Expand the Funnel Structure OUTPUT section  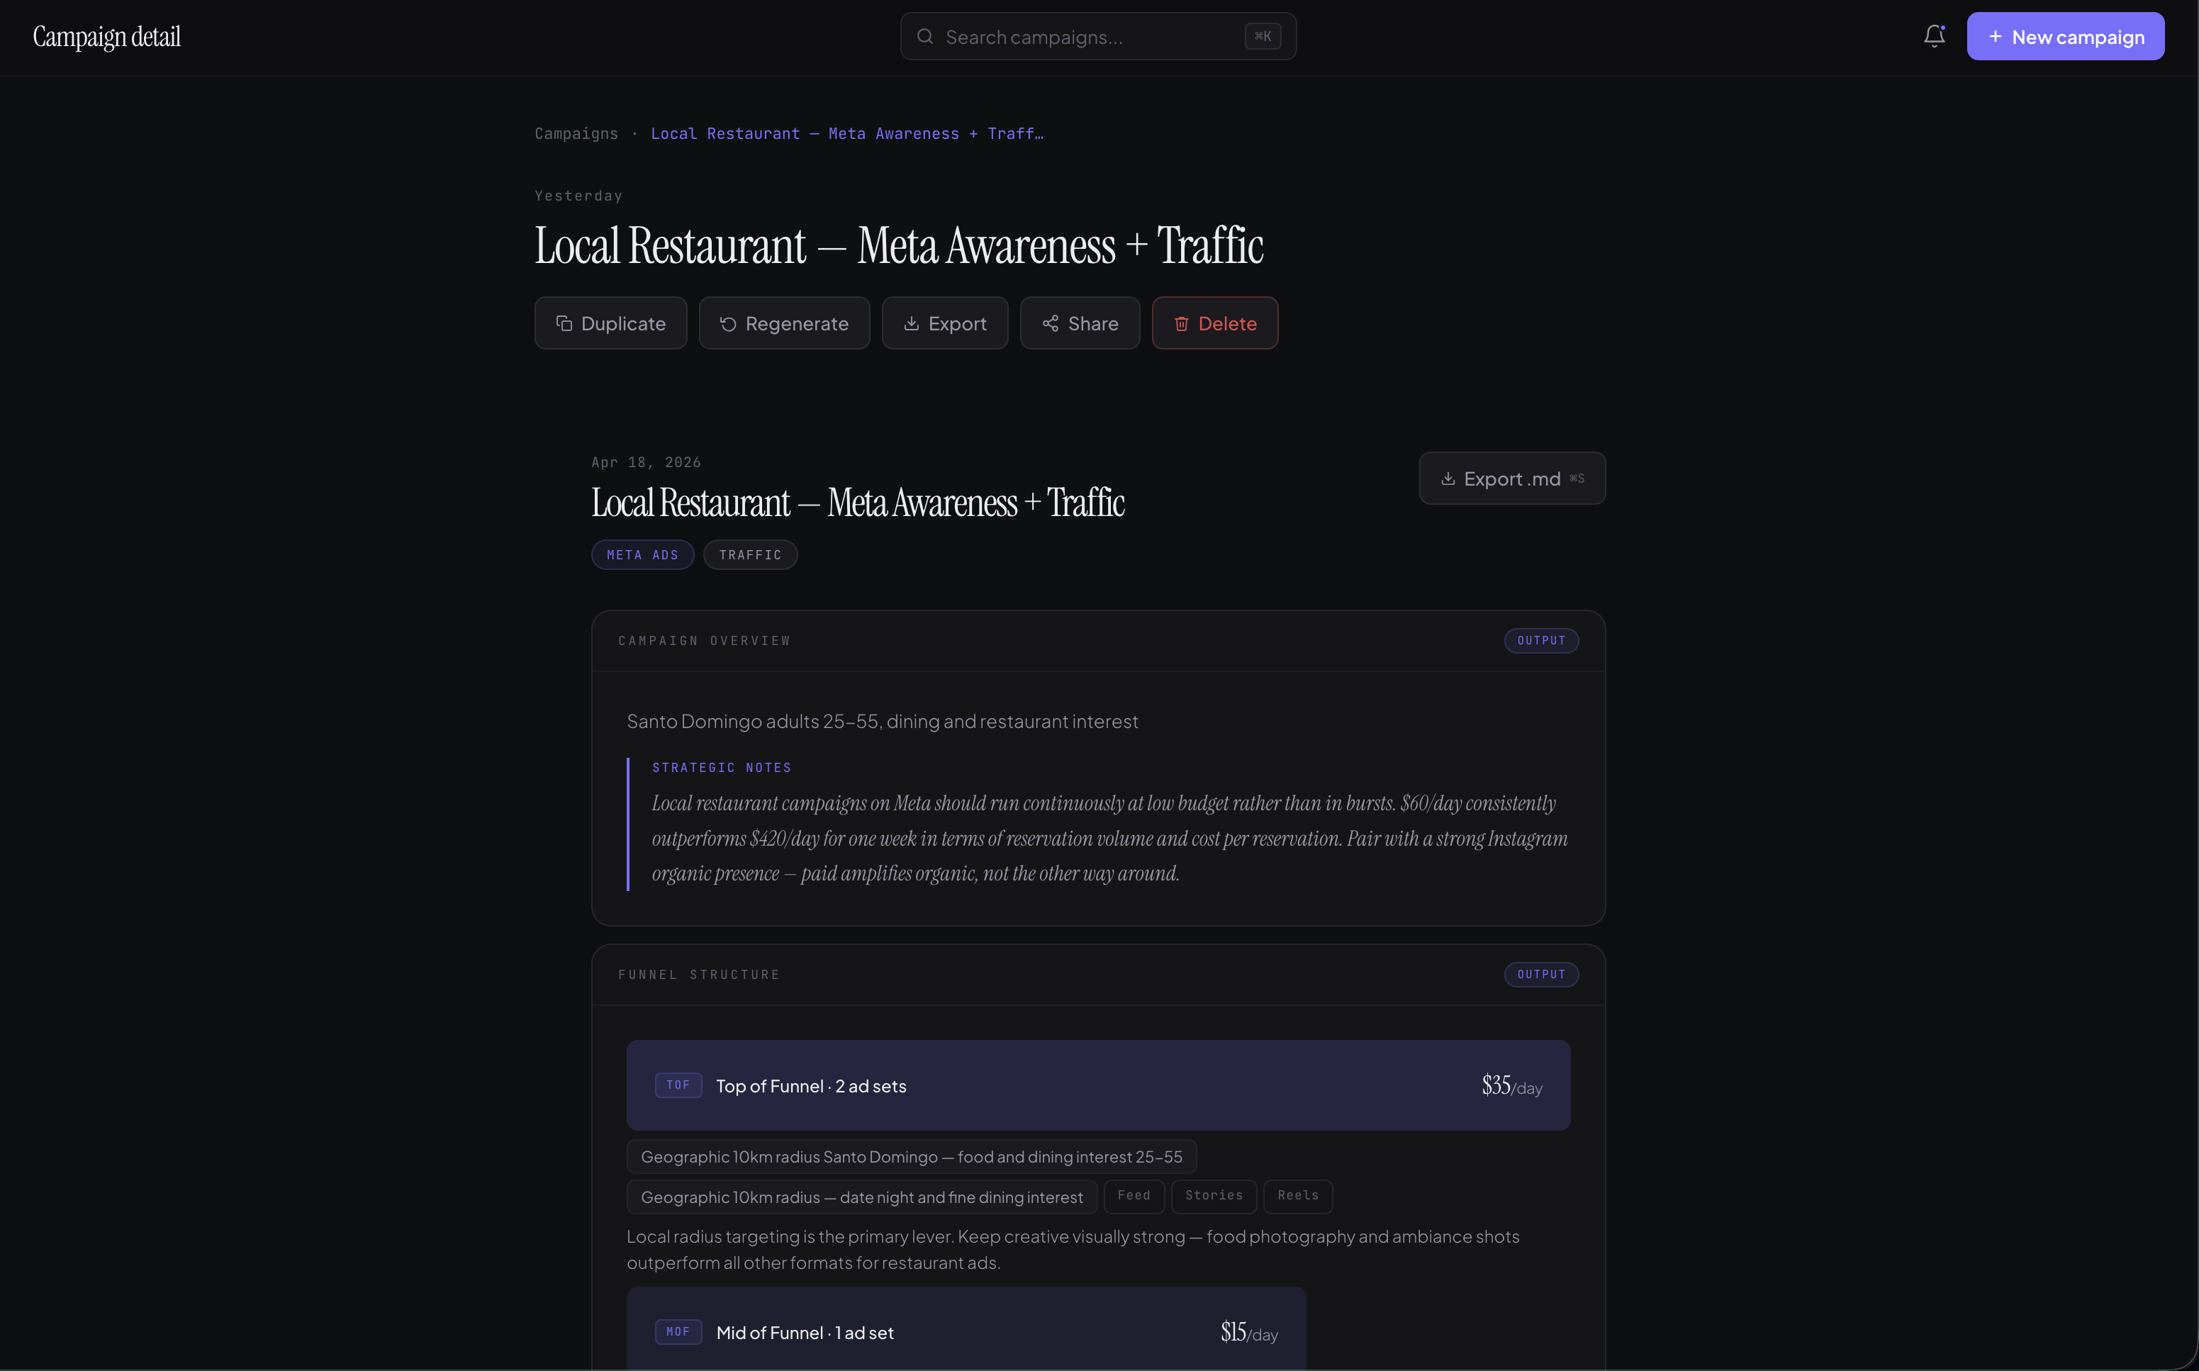click(x=1540, y=974)
